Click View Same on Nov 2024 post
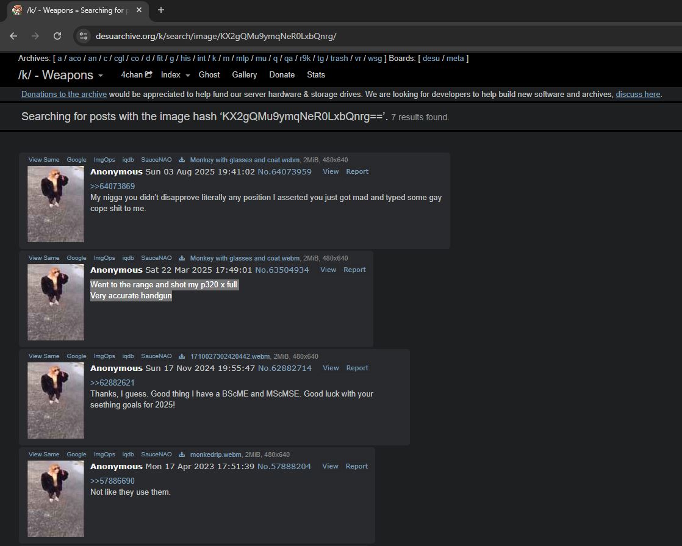The width and height of the screenshot is (682, 546). (x=44, y=356)
